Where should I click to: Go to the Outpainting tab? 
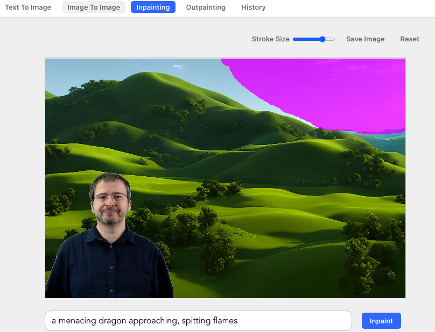[x=206, y=8]
